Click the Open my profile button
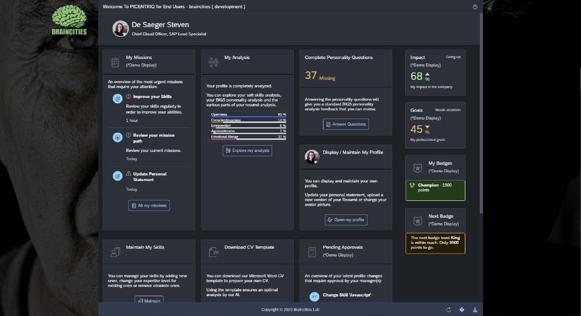The width and height of the screenshot is (581, 316). (x=346, y=220)
